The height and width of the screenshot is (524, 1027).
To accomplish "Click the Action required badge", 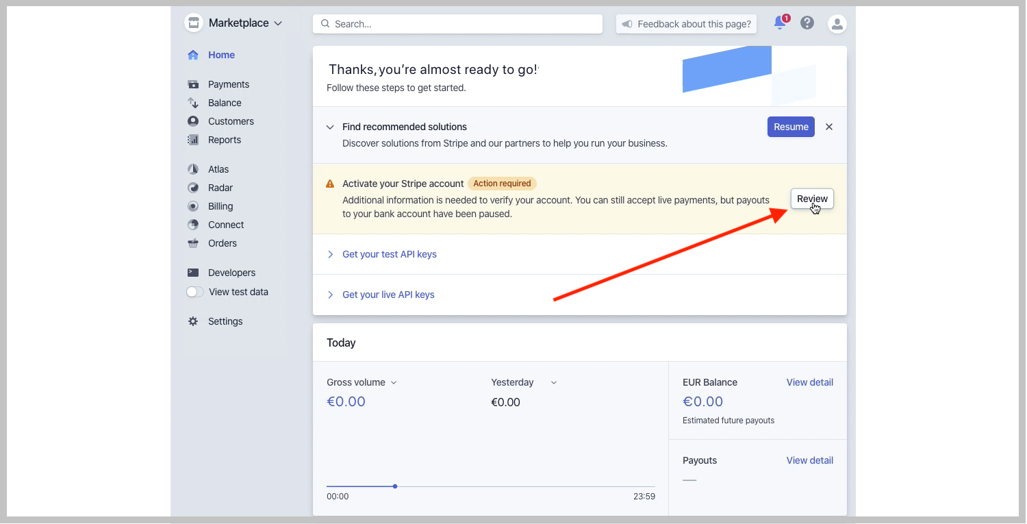I will [502, 184].
